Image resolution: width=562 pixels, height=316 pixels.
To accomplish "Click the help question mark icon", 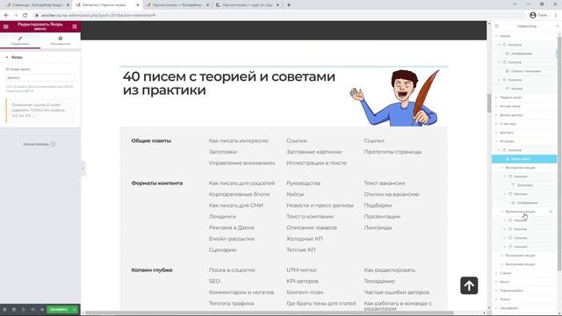I will (x=53, y=144).
